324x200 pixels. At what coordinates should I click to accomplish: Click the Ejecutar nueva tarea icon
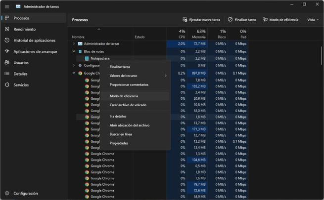(x=185, y=20)
